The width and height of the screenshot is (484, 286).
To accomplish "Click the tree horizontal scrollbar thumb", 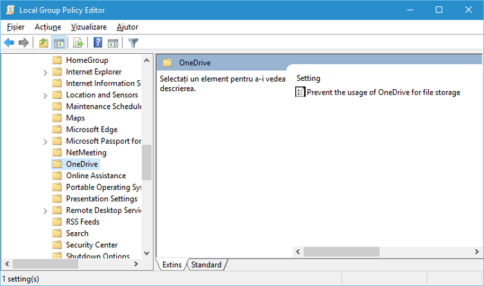I will [x=46, y=264].
